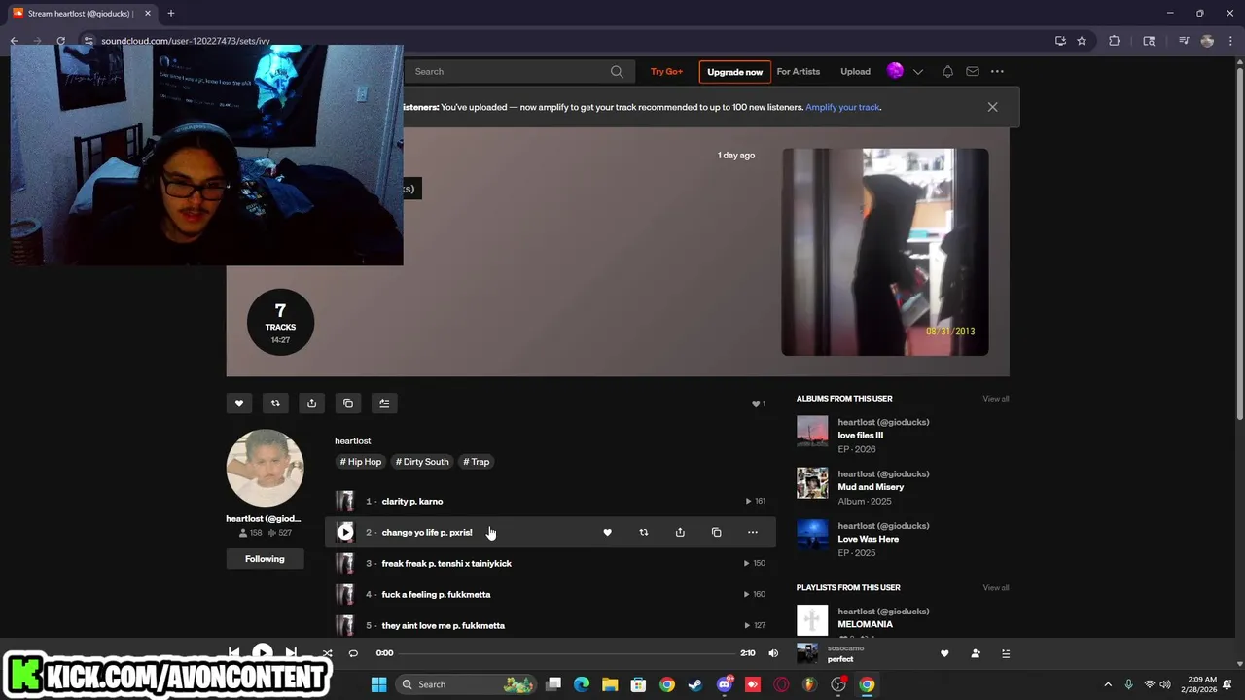The image size is (1245, 700).
Task: Seek on the playback progress bar
Action: tap(568, 653)
